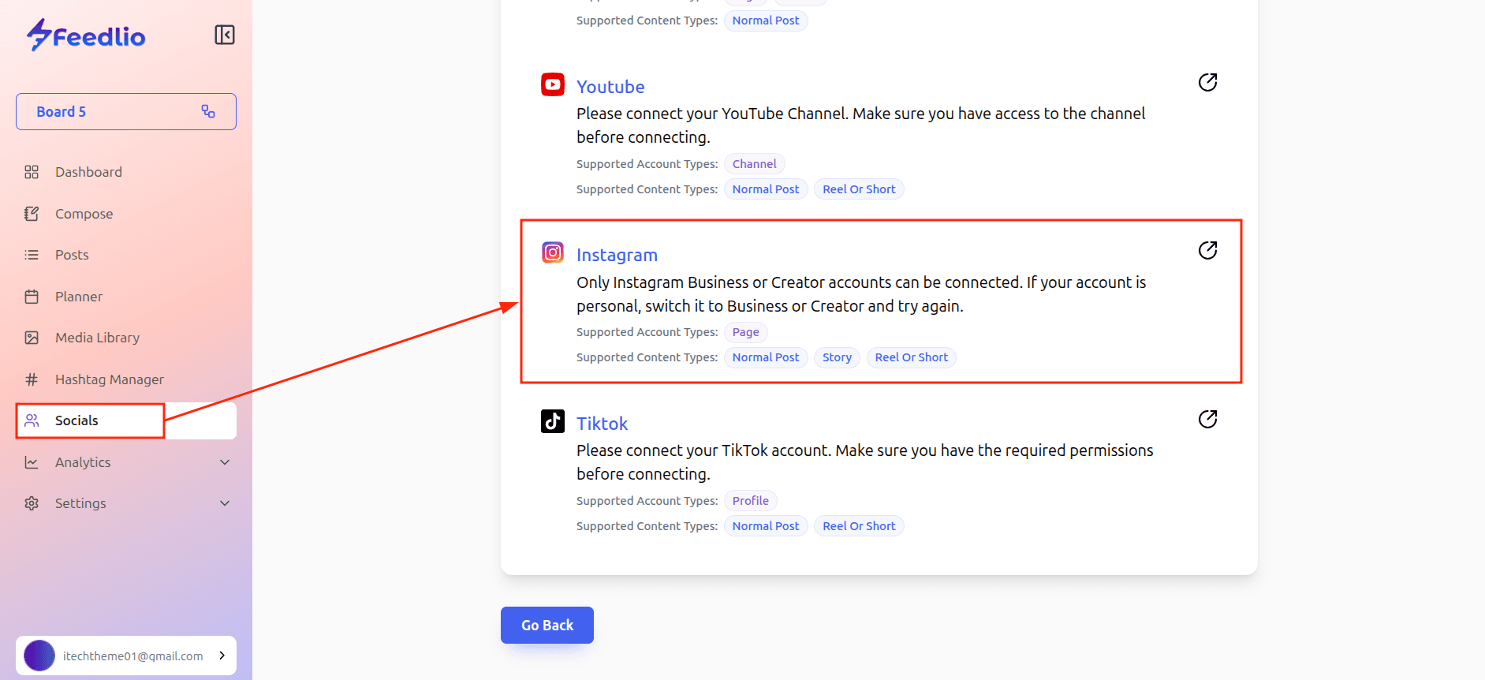The image size is (1485, 680).
Task: Open the Compose page
Action: (84, 214)
